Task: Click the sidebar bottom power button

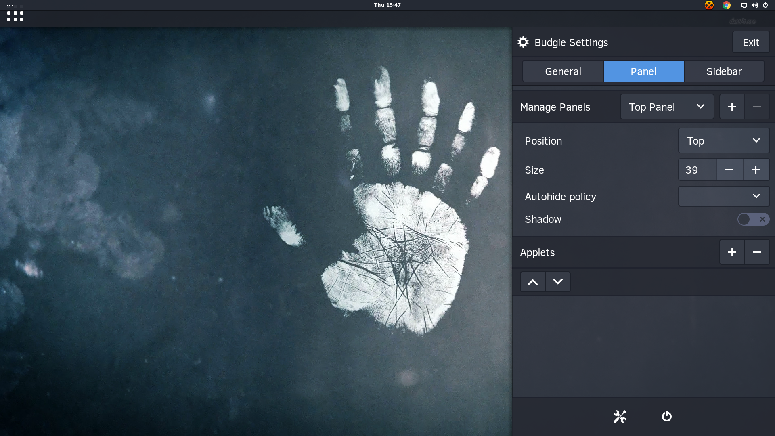Action: point(667,416)
